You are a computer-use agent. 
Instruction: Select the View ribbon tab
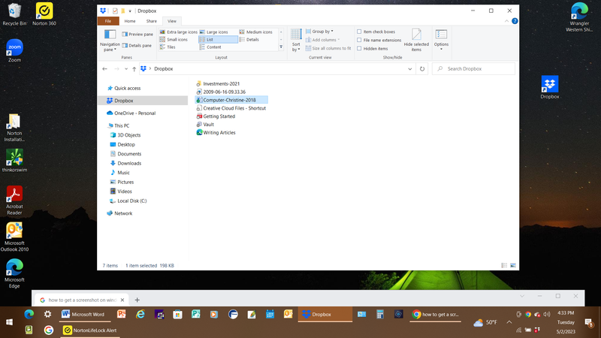172,21
